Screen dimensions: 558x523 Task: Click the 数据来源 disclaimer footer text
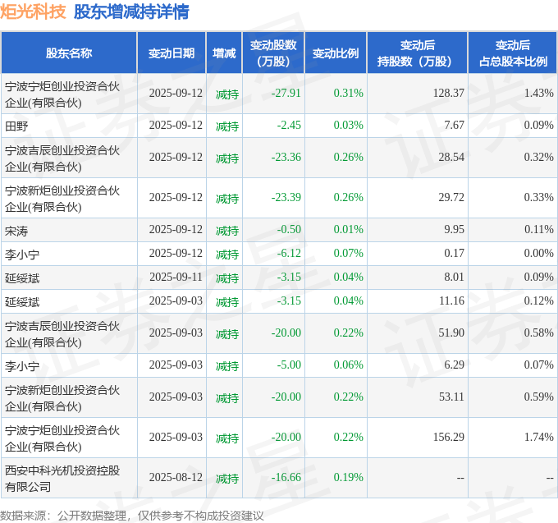pyautogui.click(x=131, y=516)
